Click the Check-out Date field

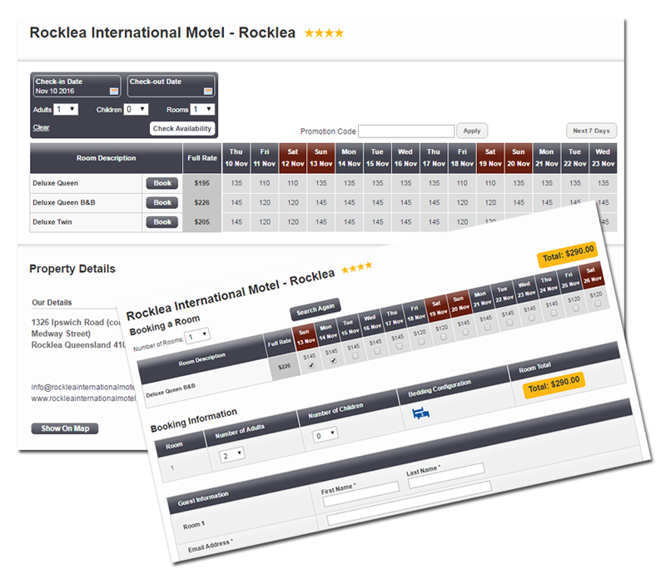tap(171, 87)
